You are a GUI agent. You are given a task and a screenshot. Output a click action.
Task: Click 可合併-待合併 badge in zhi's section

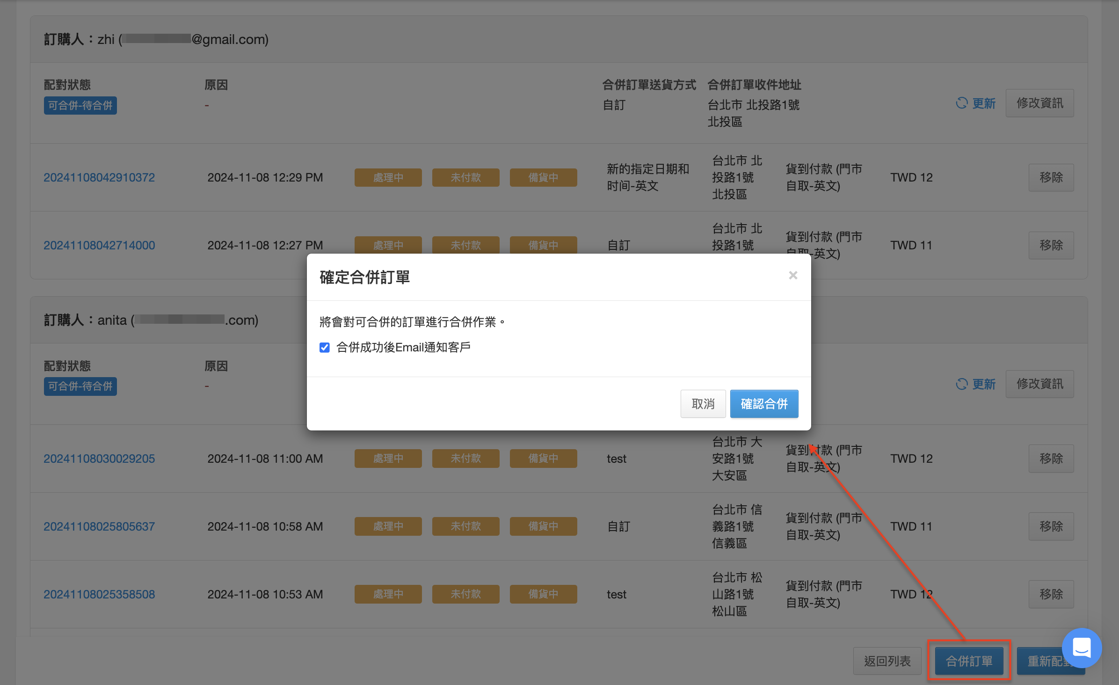tap(80, 105)
